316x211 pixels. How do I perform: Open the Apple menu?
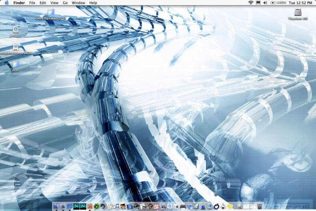[x=7, y=3]
